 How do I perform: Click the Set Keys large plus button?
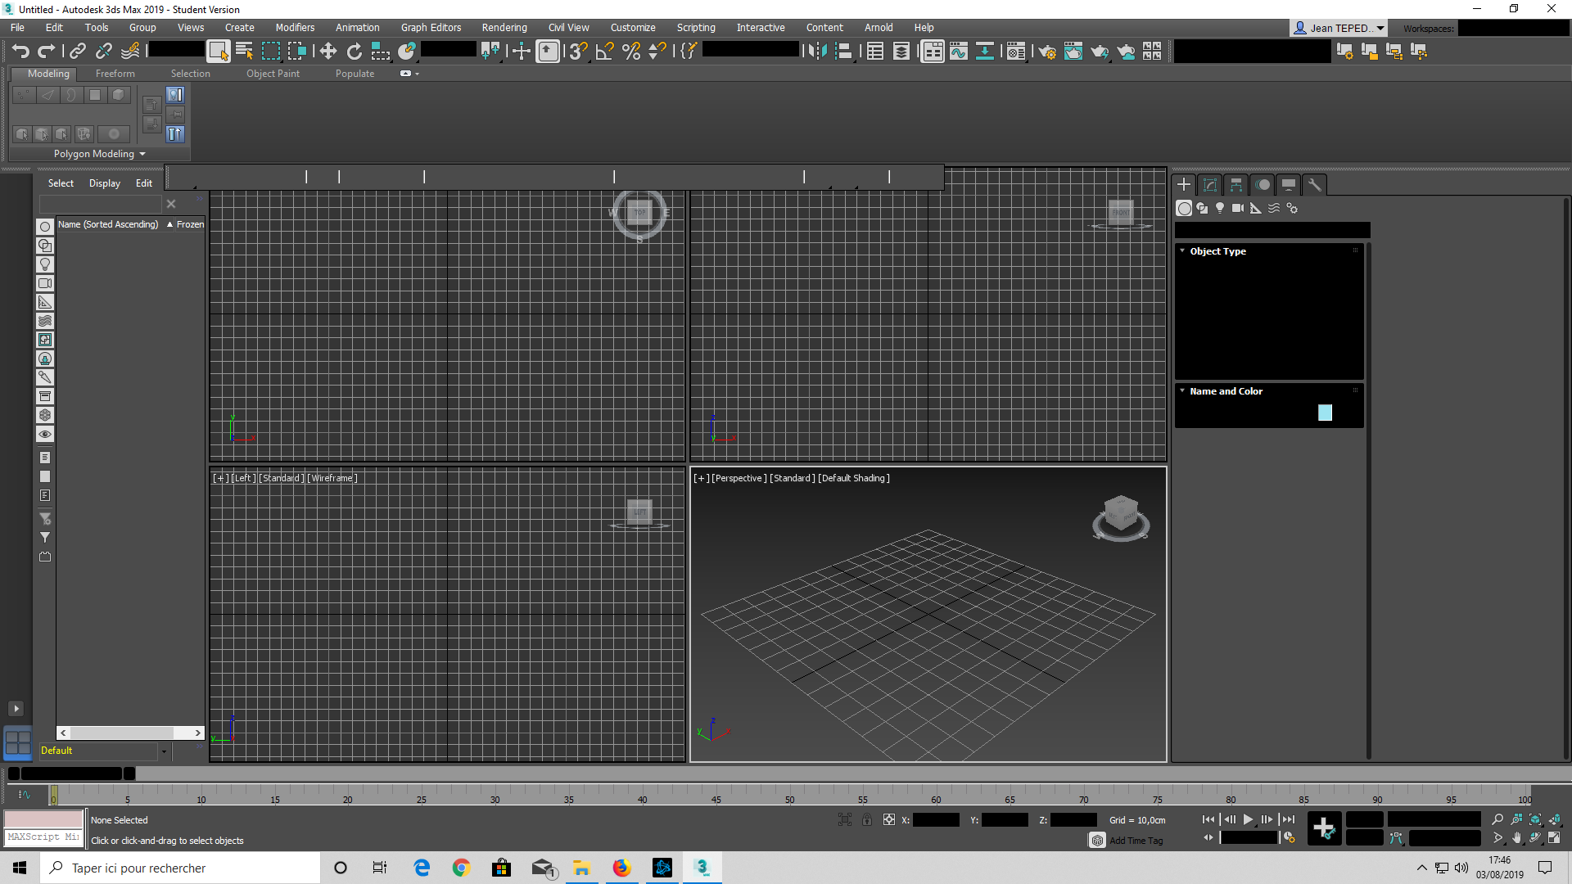(x=1324, y=828)
